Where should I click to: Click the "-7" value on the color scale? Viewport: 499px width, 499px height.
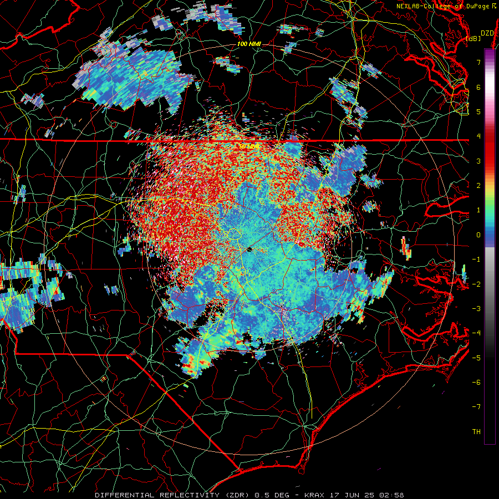(476, 407)
